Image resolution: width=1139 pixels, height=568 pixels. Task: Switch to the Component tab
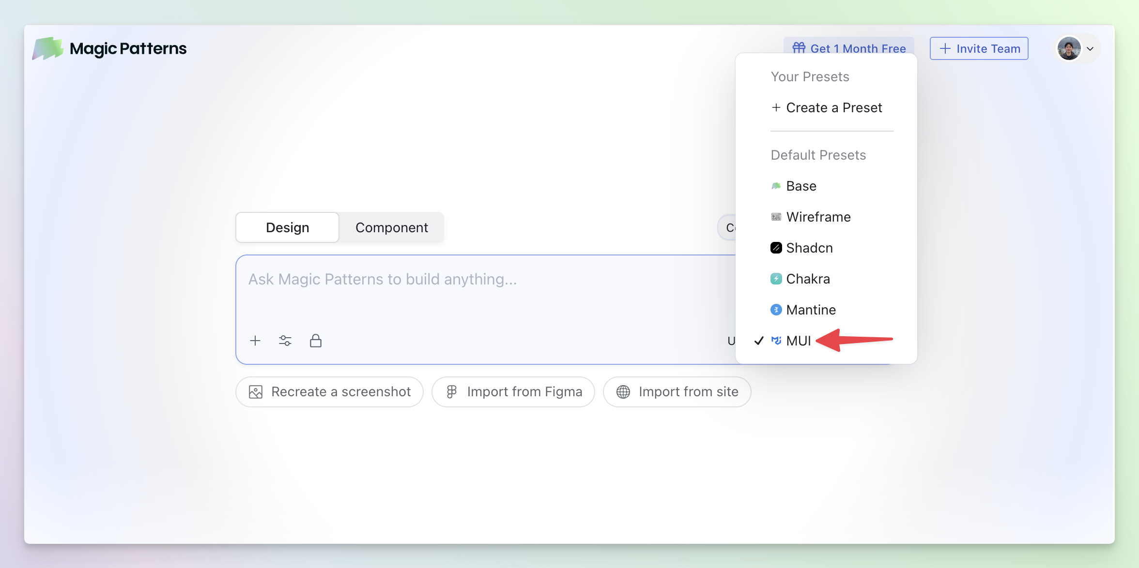click(391, 227)
